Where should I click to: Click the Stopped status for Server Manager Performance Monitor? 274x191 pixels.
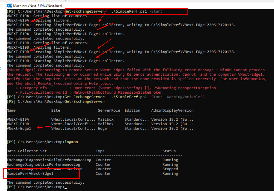click(x=170, y=169)
